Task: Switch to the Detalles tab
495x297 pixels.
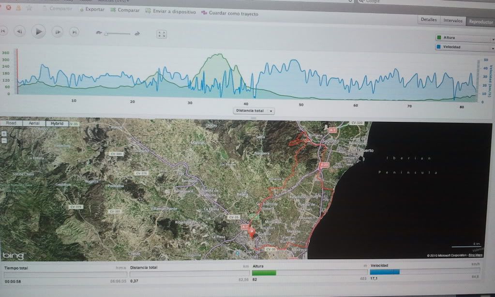Action: [x=429, y=19]
